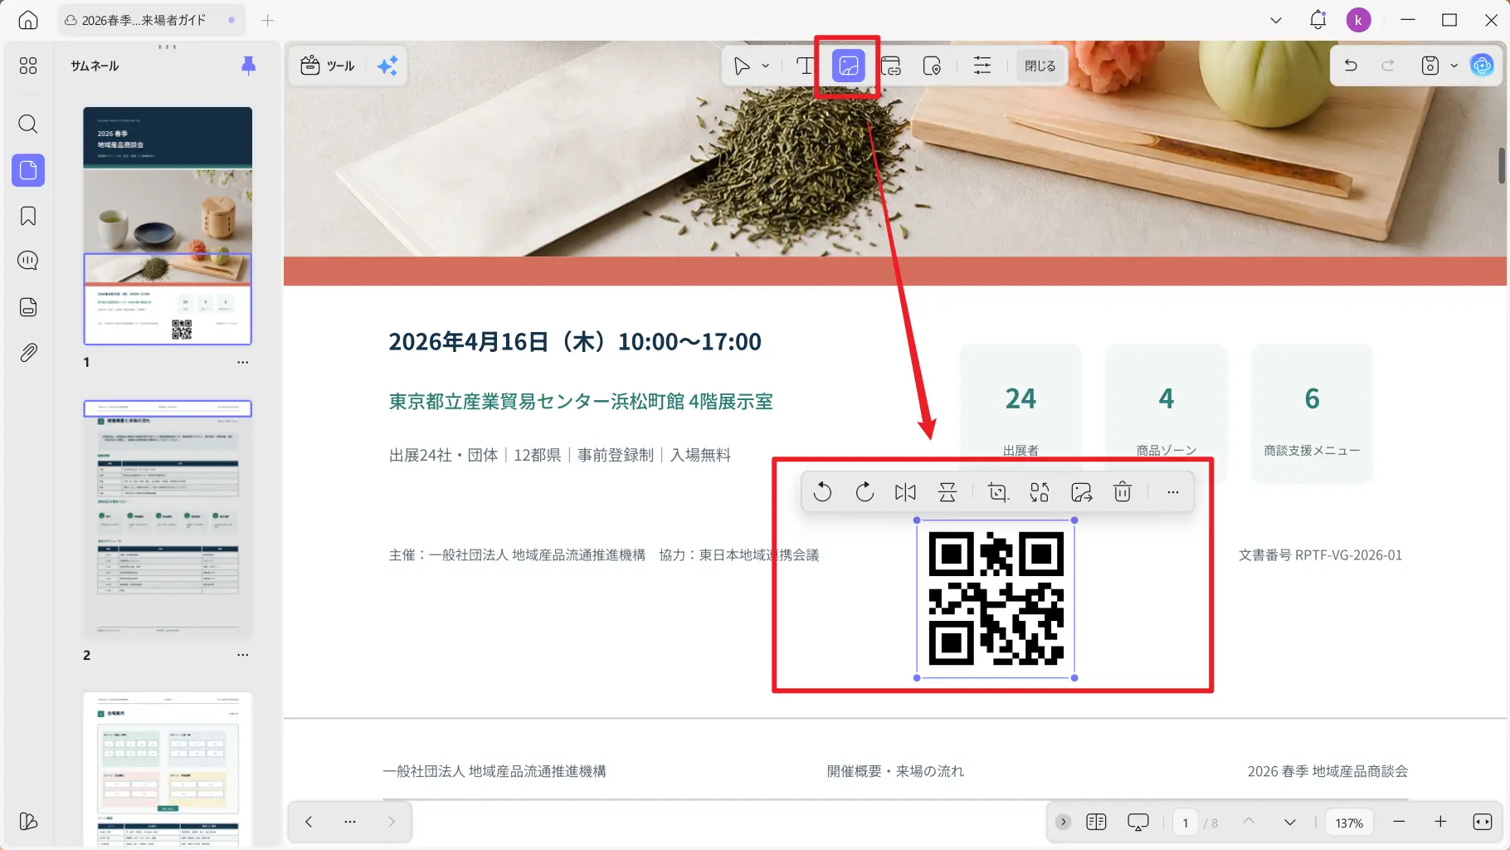This screenshot has width=1510, height=850.
Task: Click the 閉じる button
Action: (1040, 66)
